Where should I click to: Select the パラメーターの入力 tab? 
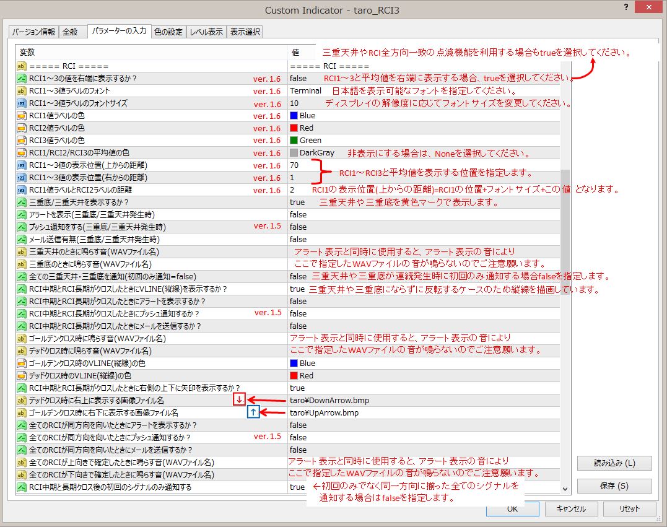[x=119, y=31]
